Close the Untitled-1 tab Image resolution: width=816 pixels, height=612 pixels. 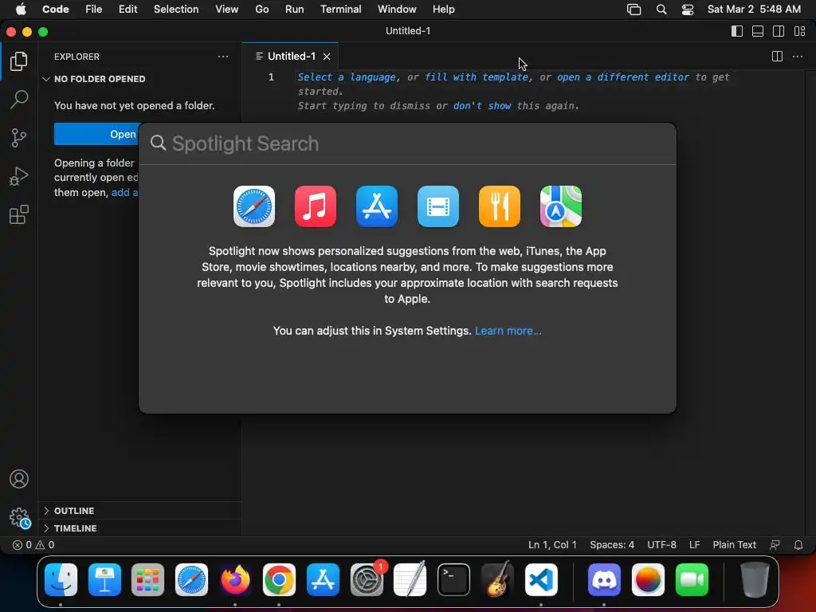[327, 57]
